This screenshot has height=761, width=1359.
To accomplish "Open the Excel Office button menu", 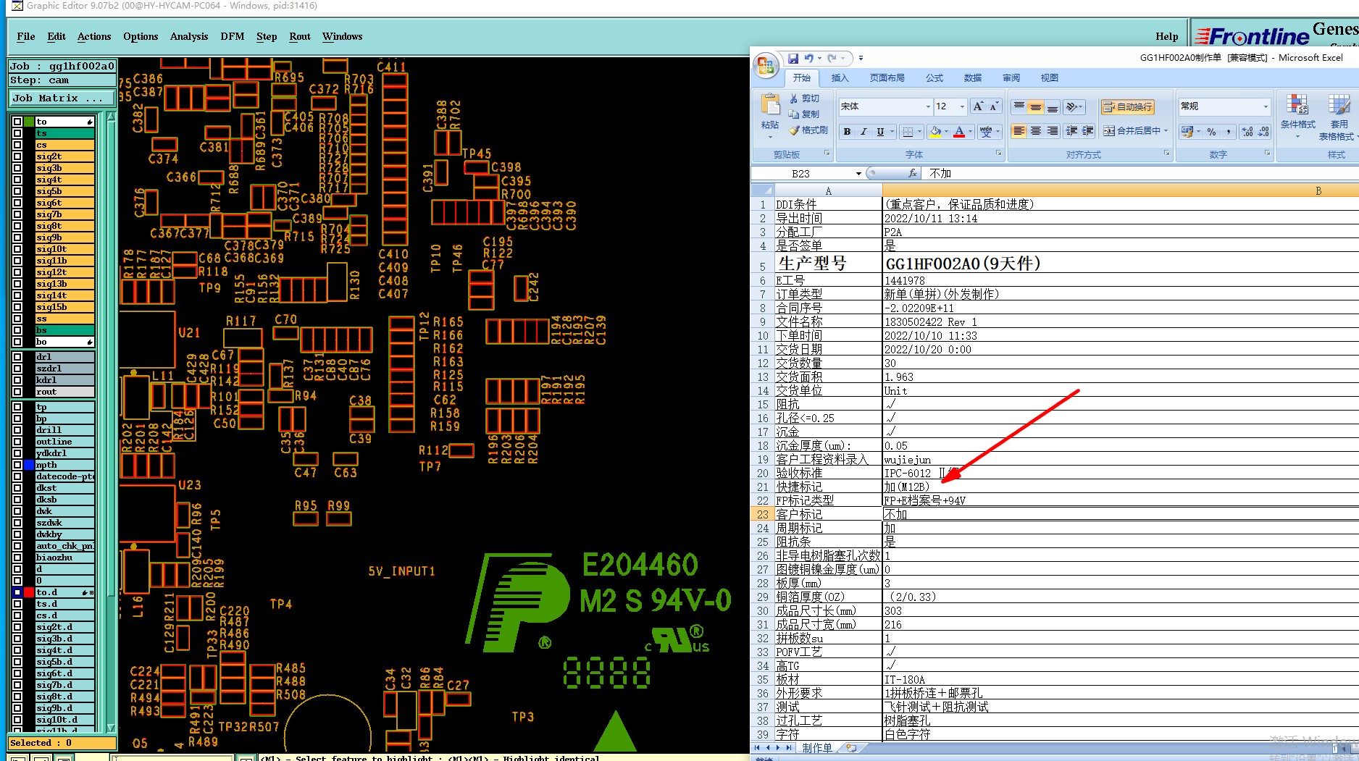I will 766,66.
